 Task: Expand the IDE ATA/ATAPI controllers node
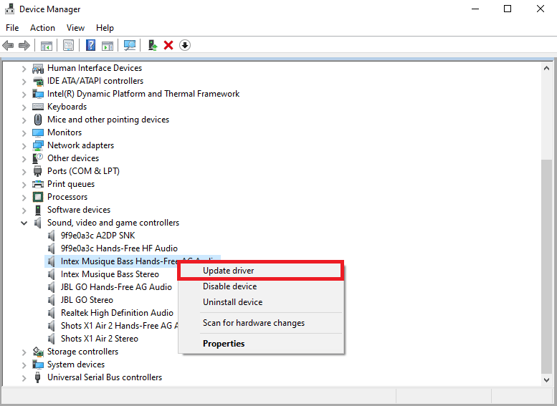[24, 82]
